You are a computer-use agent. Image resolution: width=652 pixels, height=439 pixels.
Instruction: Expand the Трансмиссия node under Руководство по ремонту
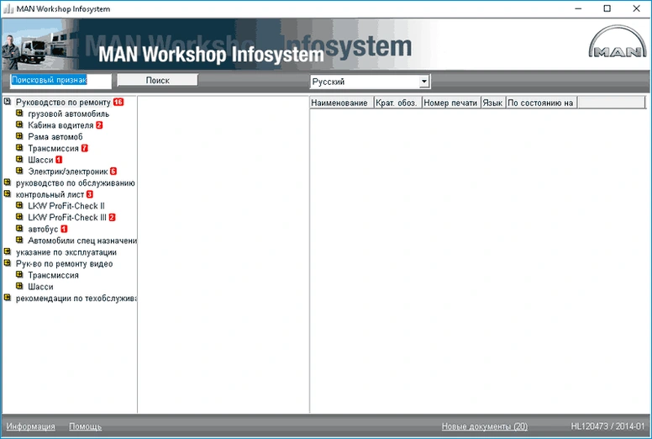point(19,148)
